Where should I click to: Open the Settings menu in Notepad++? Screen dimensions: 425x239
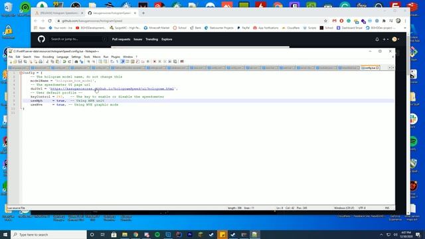[76, 57]
